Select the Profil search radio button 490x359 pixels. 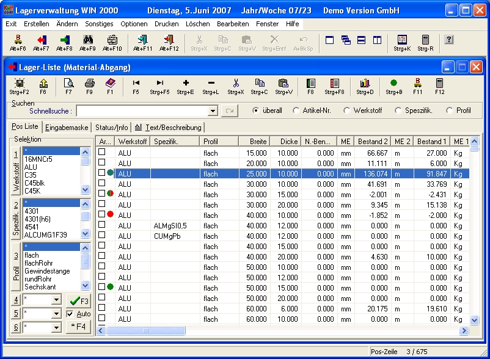pyautogui.click(x=450, y=111)
